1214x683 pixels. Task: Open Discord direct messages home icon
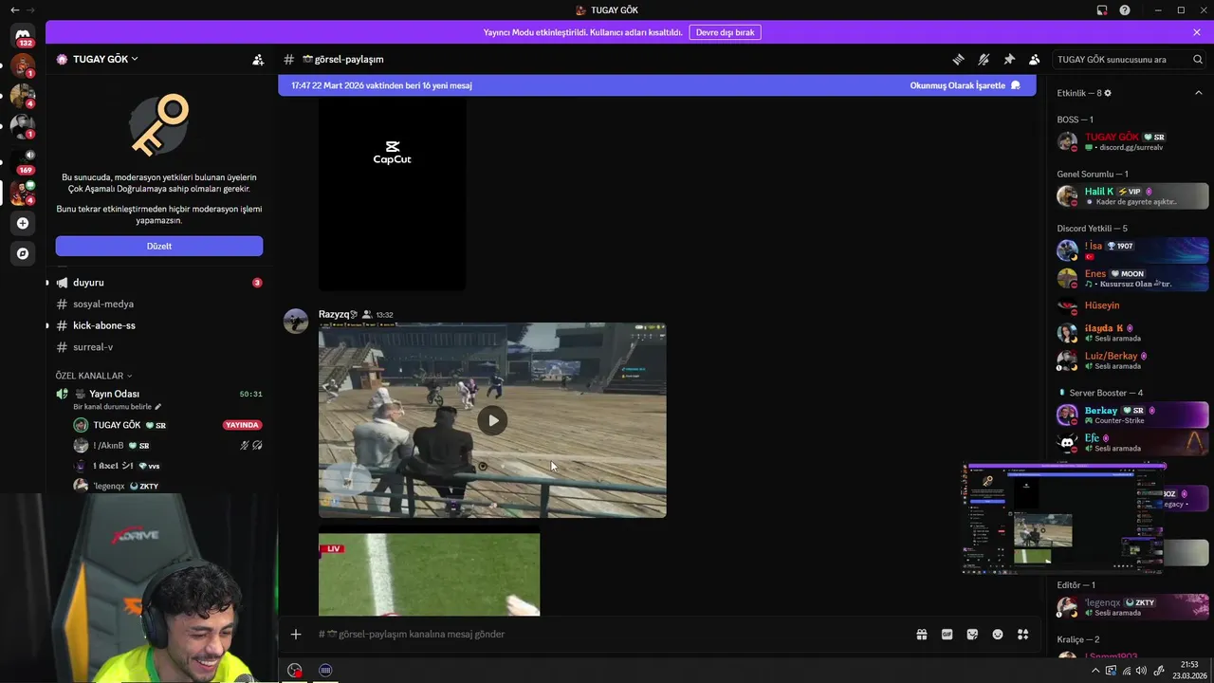click(23, 35)
